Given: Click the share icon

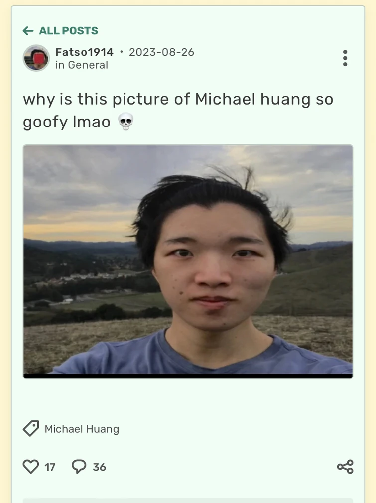Looking at the screenshot, I should click(345, 467).
